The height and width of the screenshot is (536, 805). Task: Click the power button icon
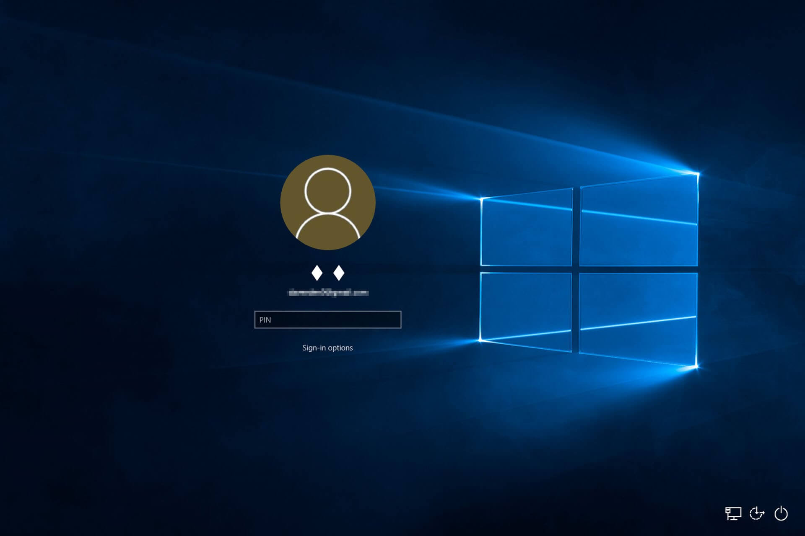click(x=781, y=513)
